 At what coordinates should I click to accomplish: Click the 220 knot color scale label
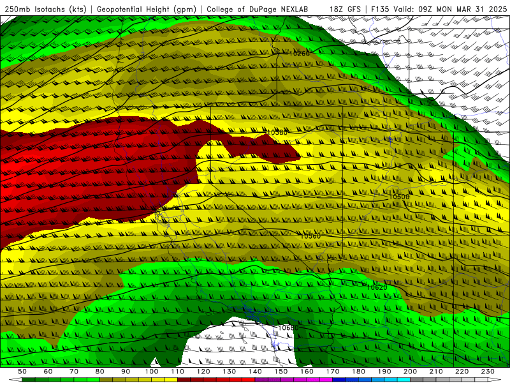click(462, 372)
